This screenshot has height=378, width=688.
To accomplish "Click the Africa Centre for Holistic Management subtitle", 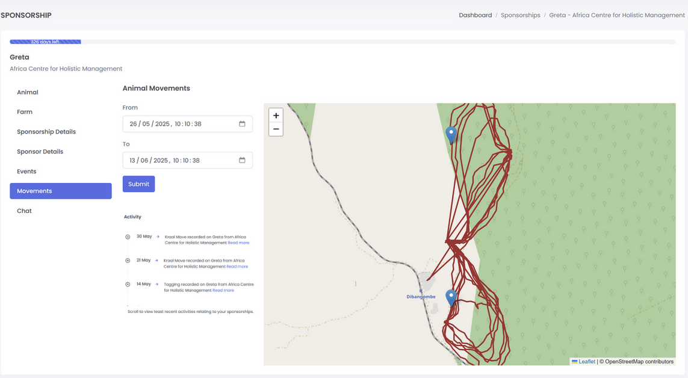I will [x=66, y=69].
